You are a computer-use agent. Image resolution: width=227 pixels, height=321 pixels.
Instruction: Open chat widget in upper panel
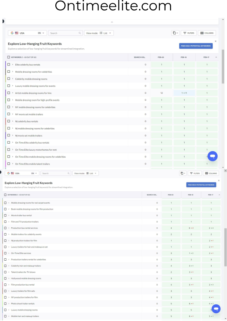click(x=213, y=156)
